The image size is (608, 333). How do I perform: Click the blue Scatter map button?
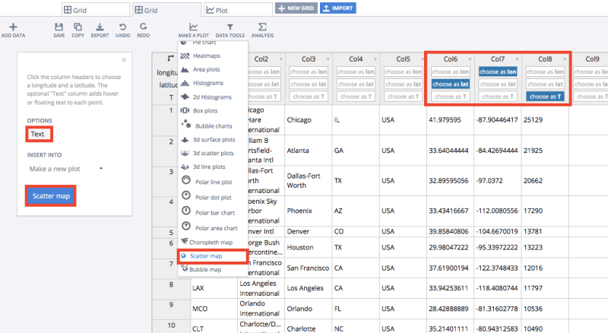[51, 196]
